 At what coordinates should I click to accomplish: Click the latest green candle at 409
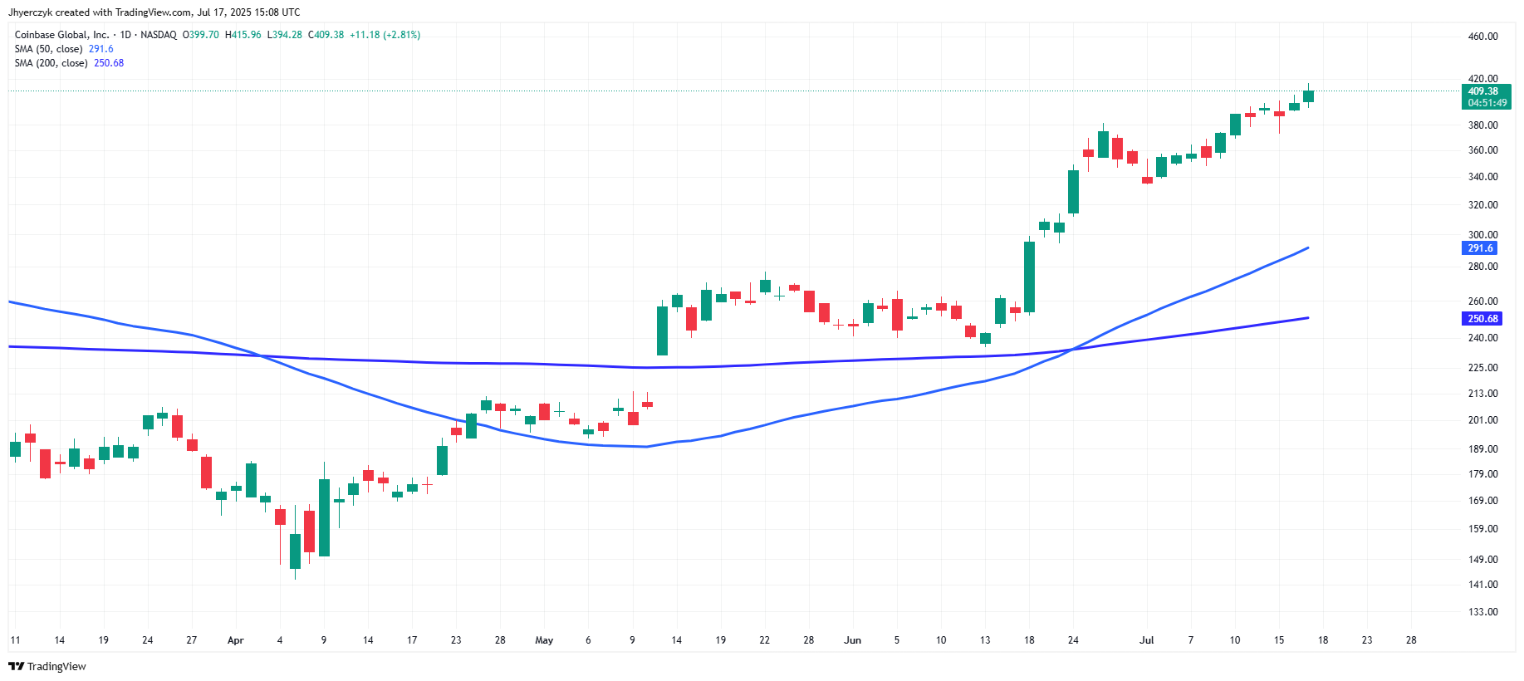tap(1308, 96)
